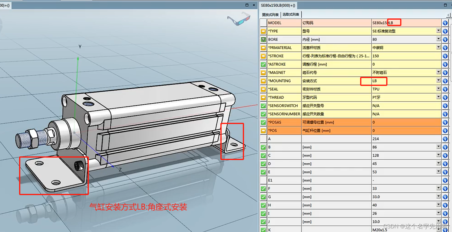
Task: Select the SE80x150LB(000)+() panel title tab
Action: click(x=278, y=5)
